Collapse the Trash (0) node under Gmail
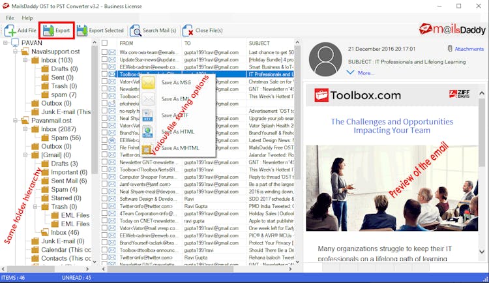 point(35,207)
